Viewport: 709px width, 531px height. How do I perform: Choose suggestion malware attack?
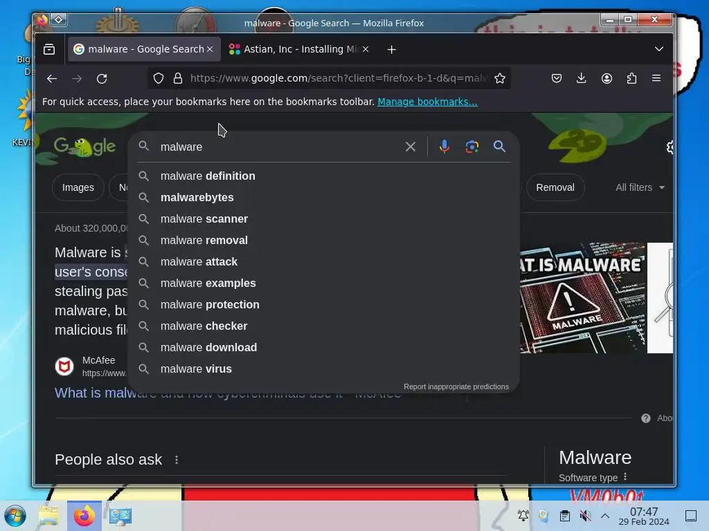click(x=323, y=262)
